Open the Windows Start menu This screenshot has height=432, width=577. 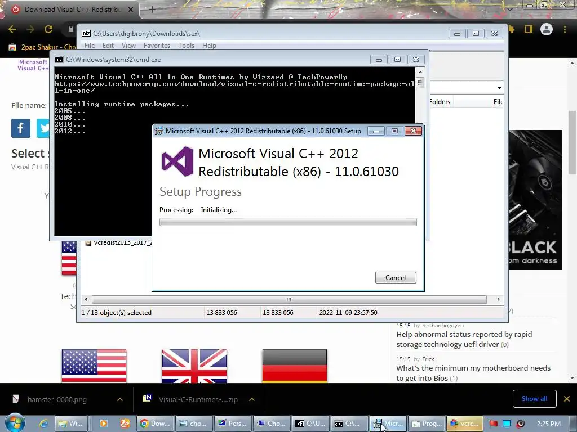point(15,423)
